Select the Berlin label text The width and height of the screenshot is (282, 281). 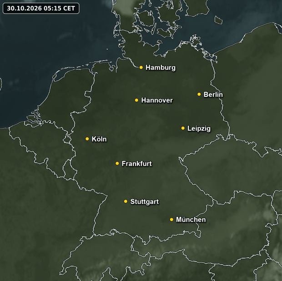coord(213,95)
